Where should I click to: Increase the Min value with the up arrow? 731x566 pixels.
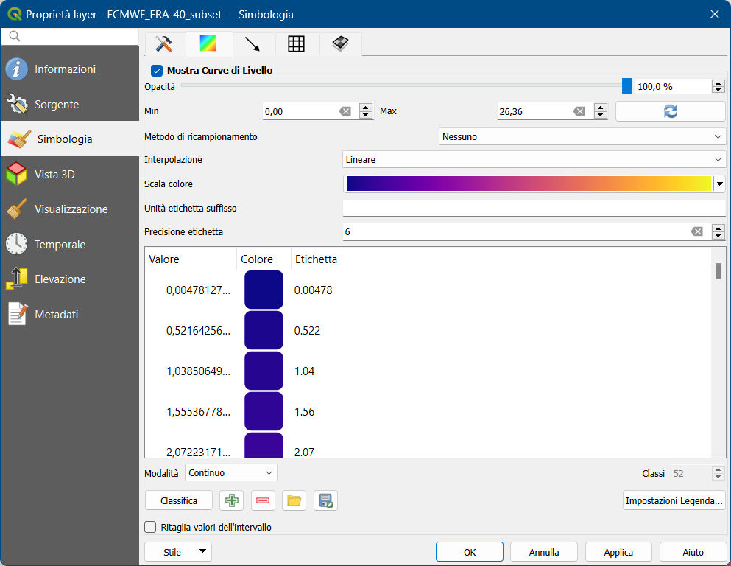tap(366, 108)
